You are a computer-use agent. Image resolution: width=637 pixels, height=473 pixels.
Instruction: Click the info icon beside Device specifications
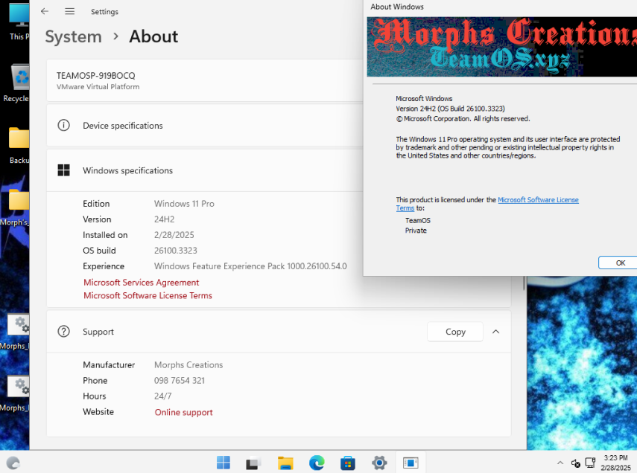(x=64, y=126)
